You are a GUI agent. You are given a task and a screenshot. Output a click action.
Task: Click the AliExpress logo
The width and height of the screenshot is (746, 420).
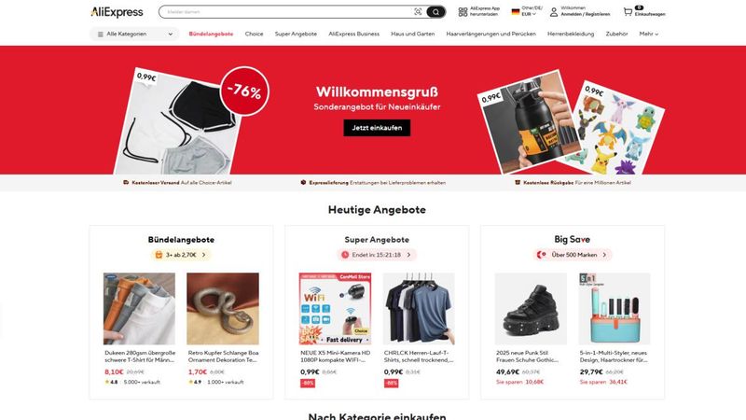tap(117, 12)
